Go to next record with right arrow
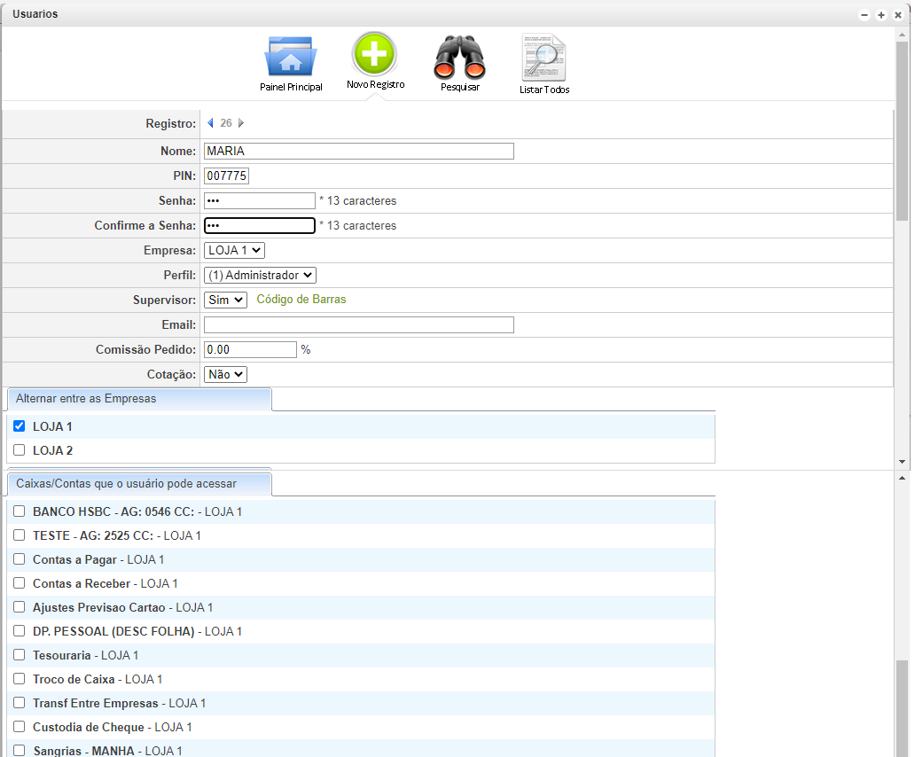915x757 pixels. pyautogui.click(x=241, y=123)
